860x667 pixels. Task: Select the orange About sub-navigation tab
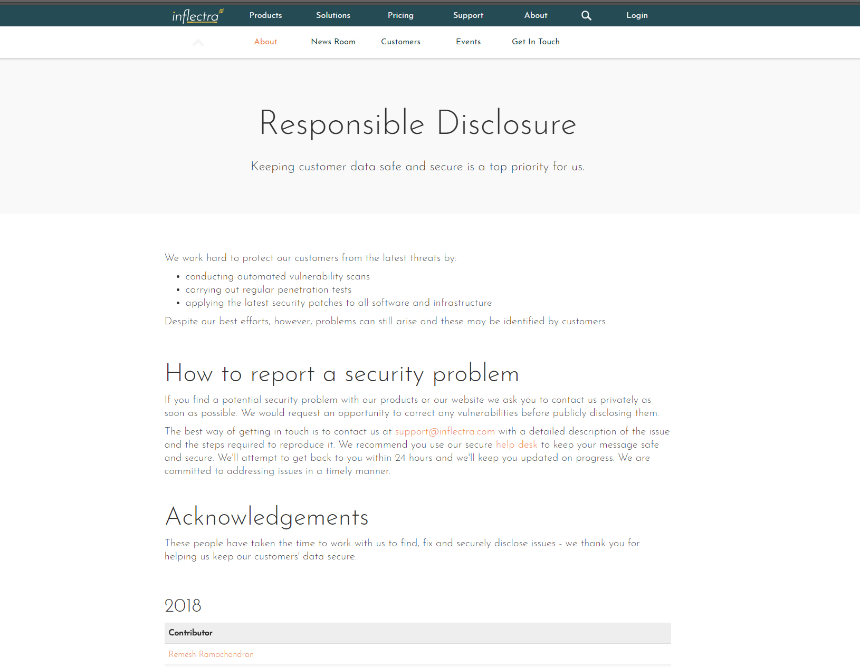tap(265, 42)
